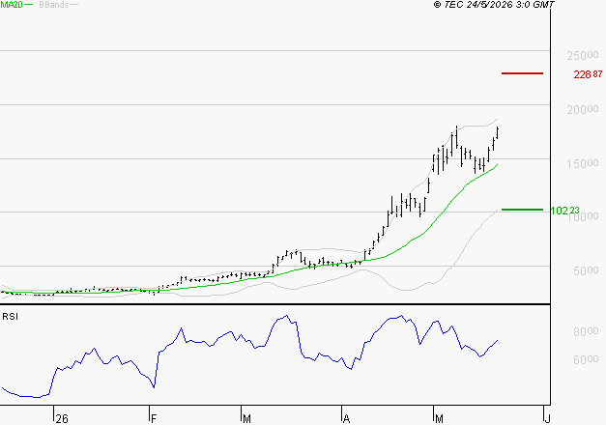Screen dimensions: 606x425
Task: Click the BBands legend label
Action: [54, 5]
